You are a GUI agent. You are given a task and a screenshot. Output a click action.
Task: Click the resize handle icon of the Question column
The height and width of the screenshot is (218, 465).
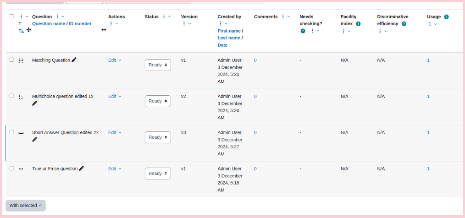coord(104,30)
